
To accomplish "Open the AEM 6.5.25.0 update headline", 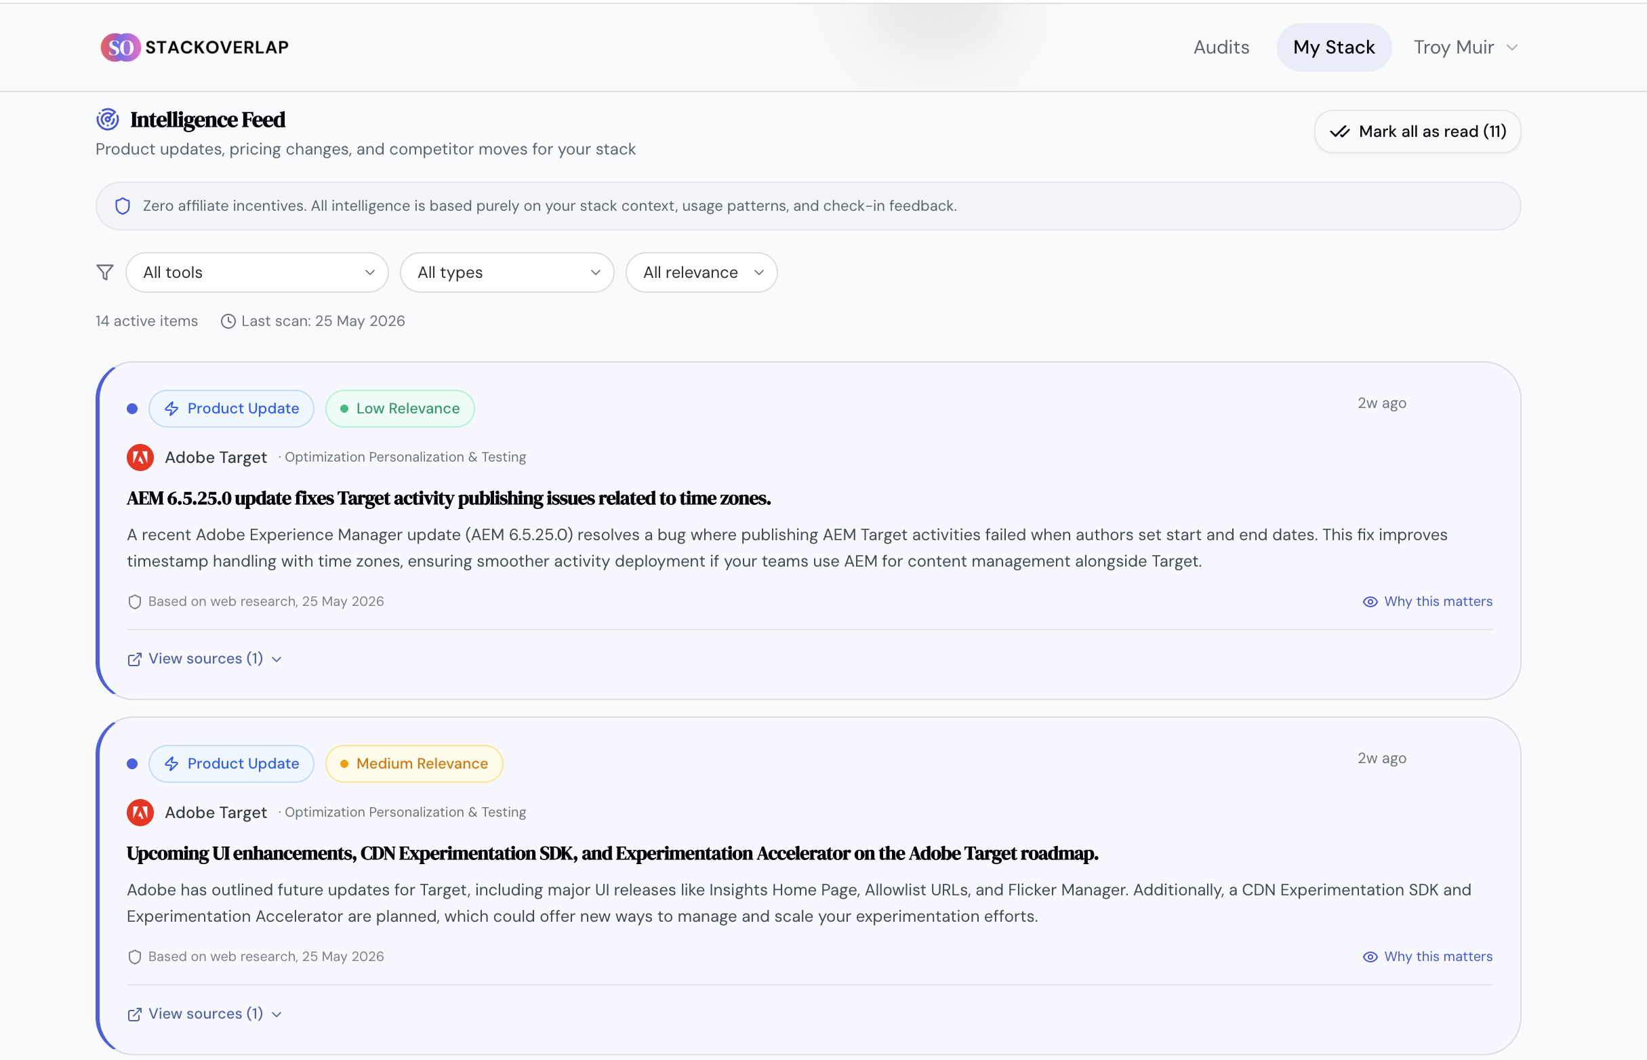I will (x=449, y=498).
